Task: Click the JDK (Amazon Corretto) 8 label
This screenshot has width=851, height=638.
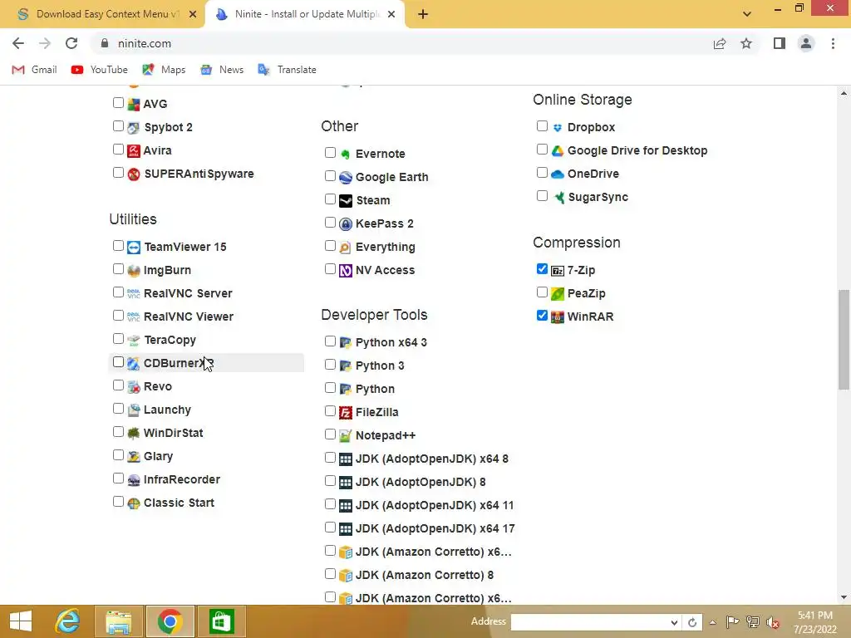Action: (425, 575)
